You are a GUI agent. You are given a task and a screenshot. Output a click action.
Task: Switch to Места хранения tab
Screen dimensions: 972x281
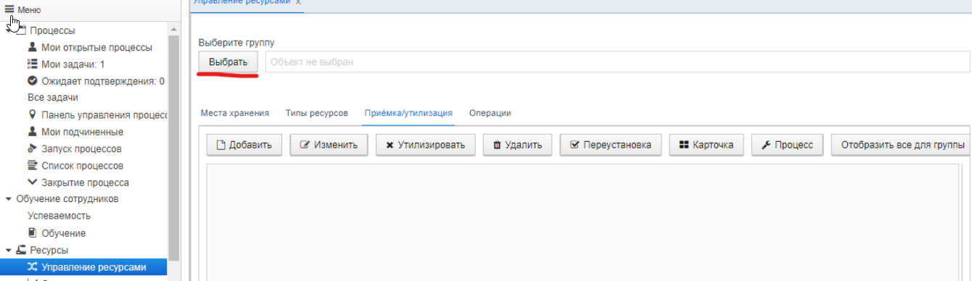tap(235, 113)
